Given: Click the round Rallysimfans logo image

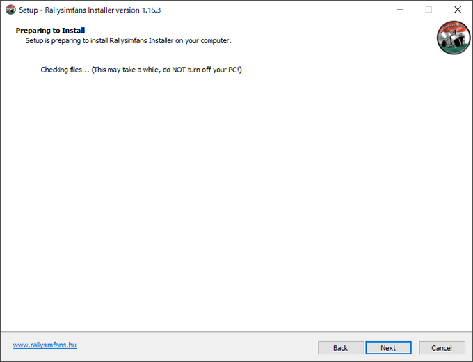Looking at the screenshot, I should [453, 38].
